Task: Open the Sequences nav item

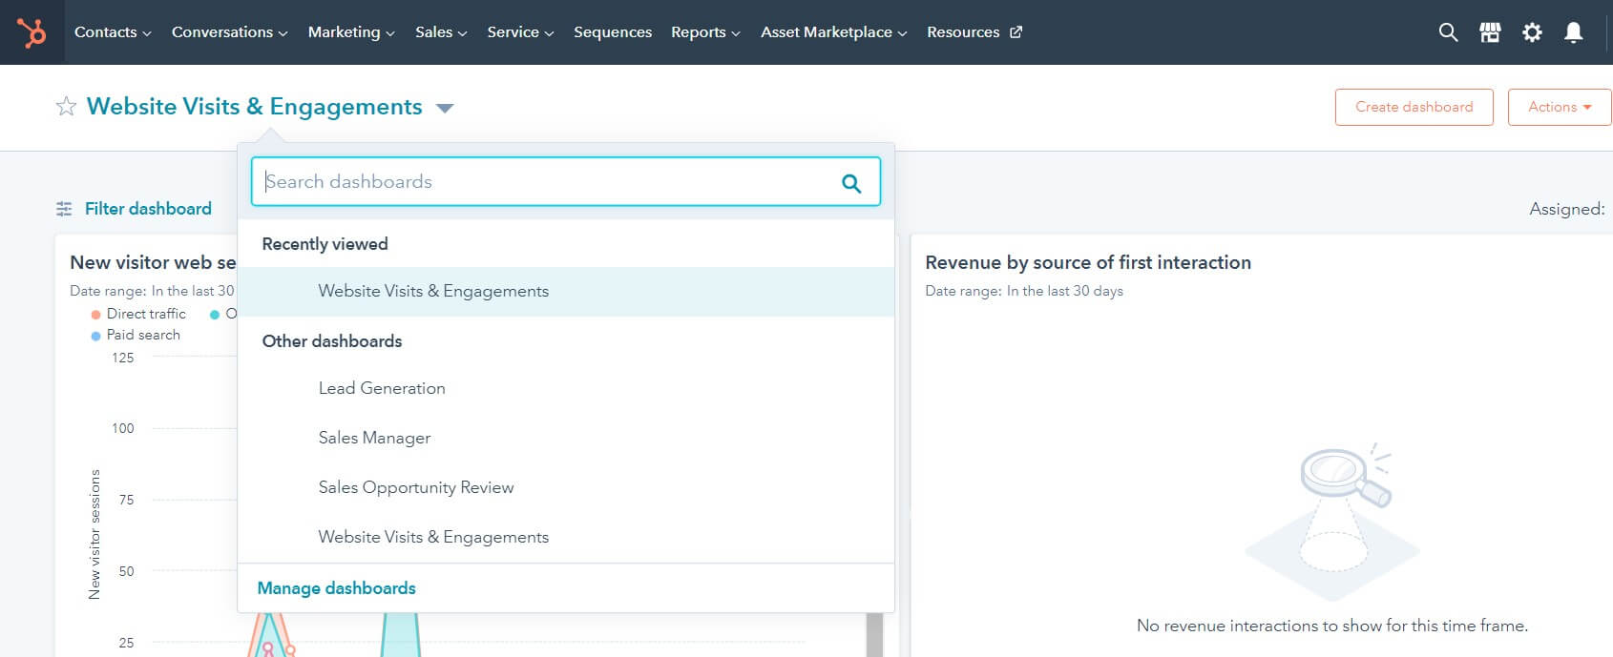Action: pyautogui.click(x=613, y=32)
